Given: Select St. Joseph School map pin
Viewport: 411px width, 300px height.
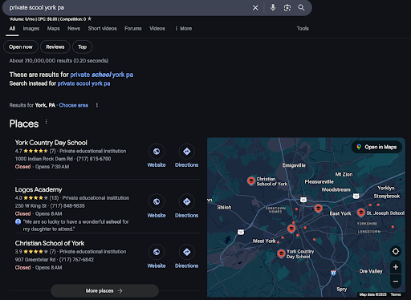Looking at the screenshot, I should click(361, 213).
